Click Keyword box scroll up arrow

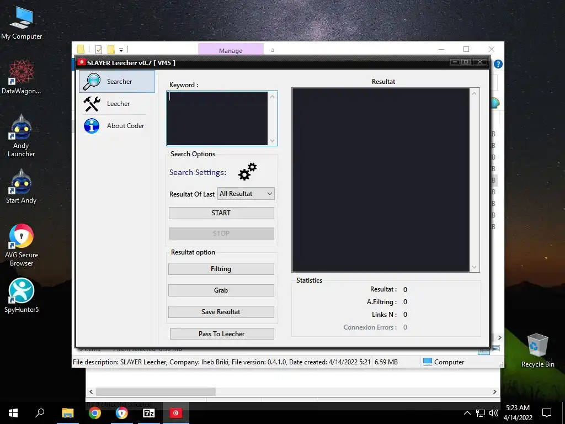(x=273, y=97)
